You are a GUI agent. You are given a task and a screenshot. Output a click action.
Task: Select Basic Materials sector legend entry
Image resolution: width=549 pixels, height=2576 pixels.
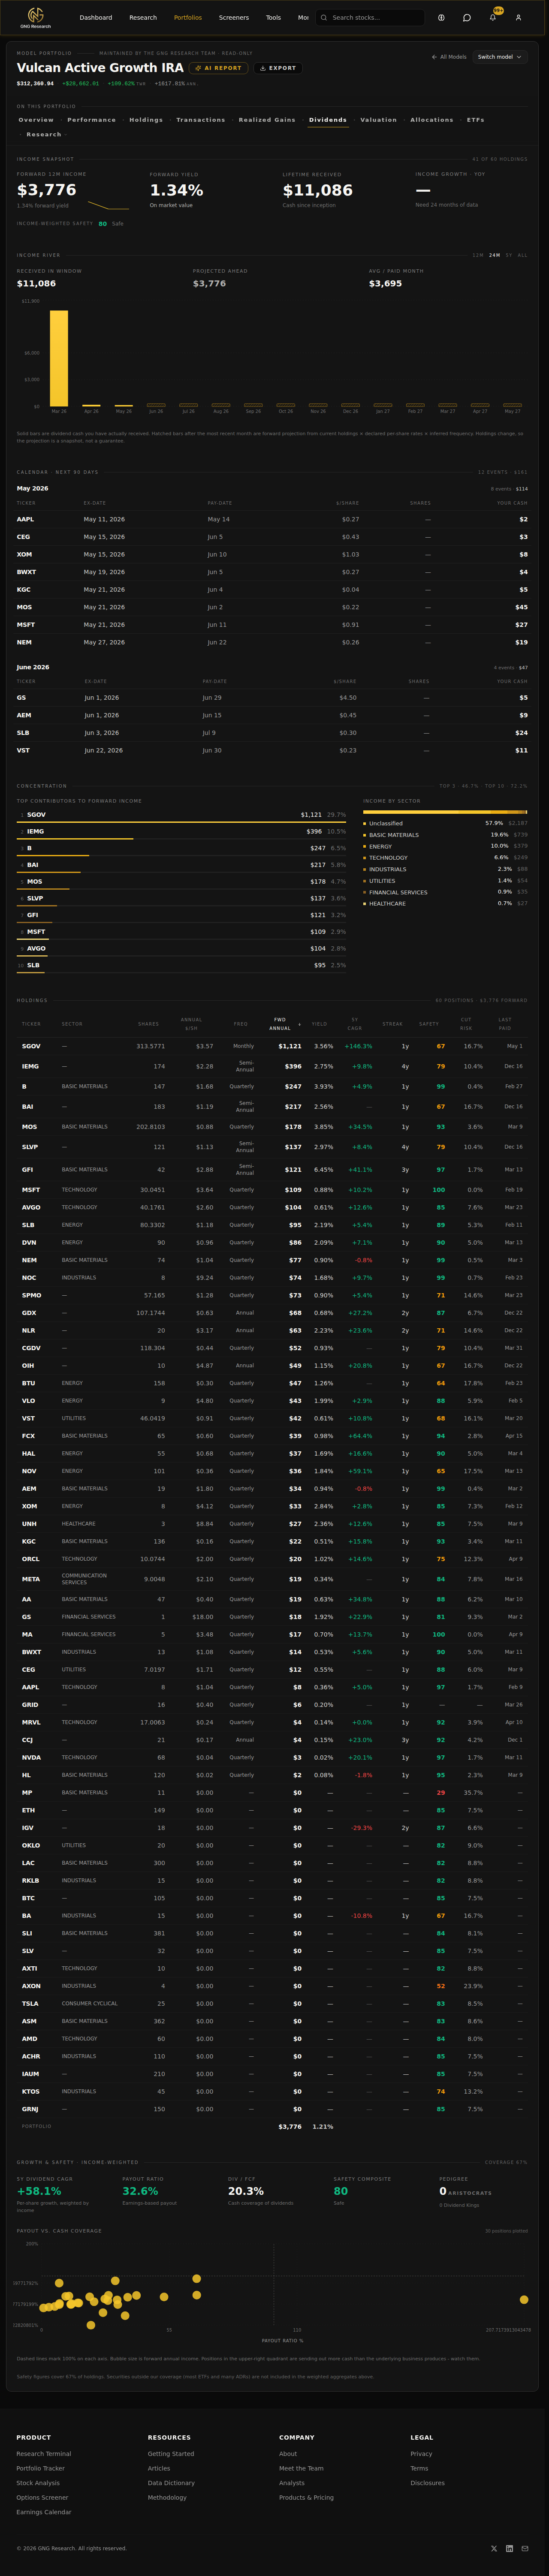[445, 835]
